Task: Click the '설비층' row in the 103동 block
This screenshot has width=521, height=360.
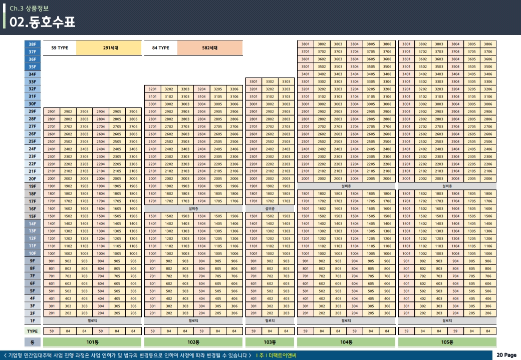Action: (270, 209)
